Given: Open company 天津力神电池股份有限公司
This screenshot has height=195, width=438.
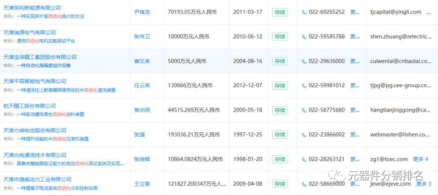Looking at the screenshot, I should click(x=34, y=130).
